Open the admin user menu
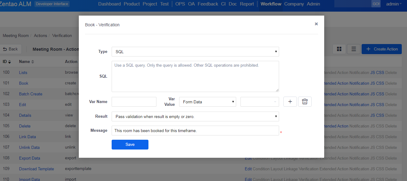 (394, 4)
